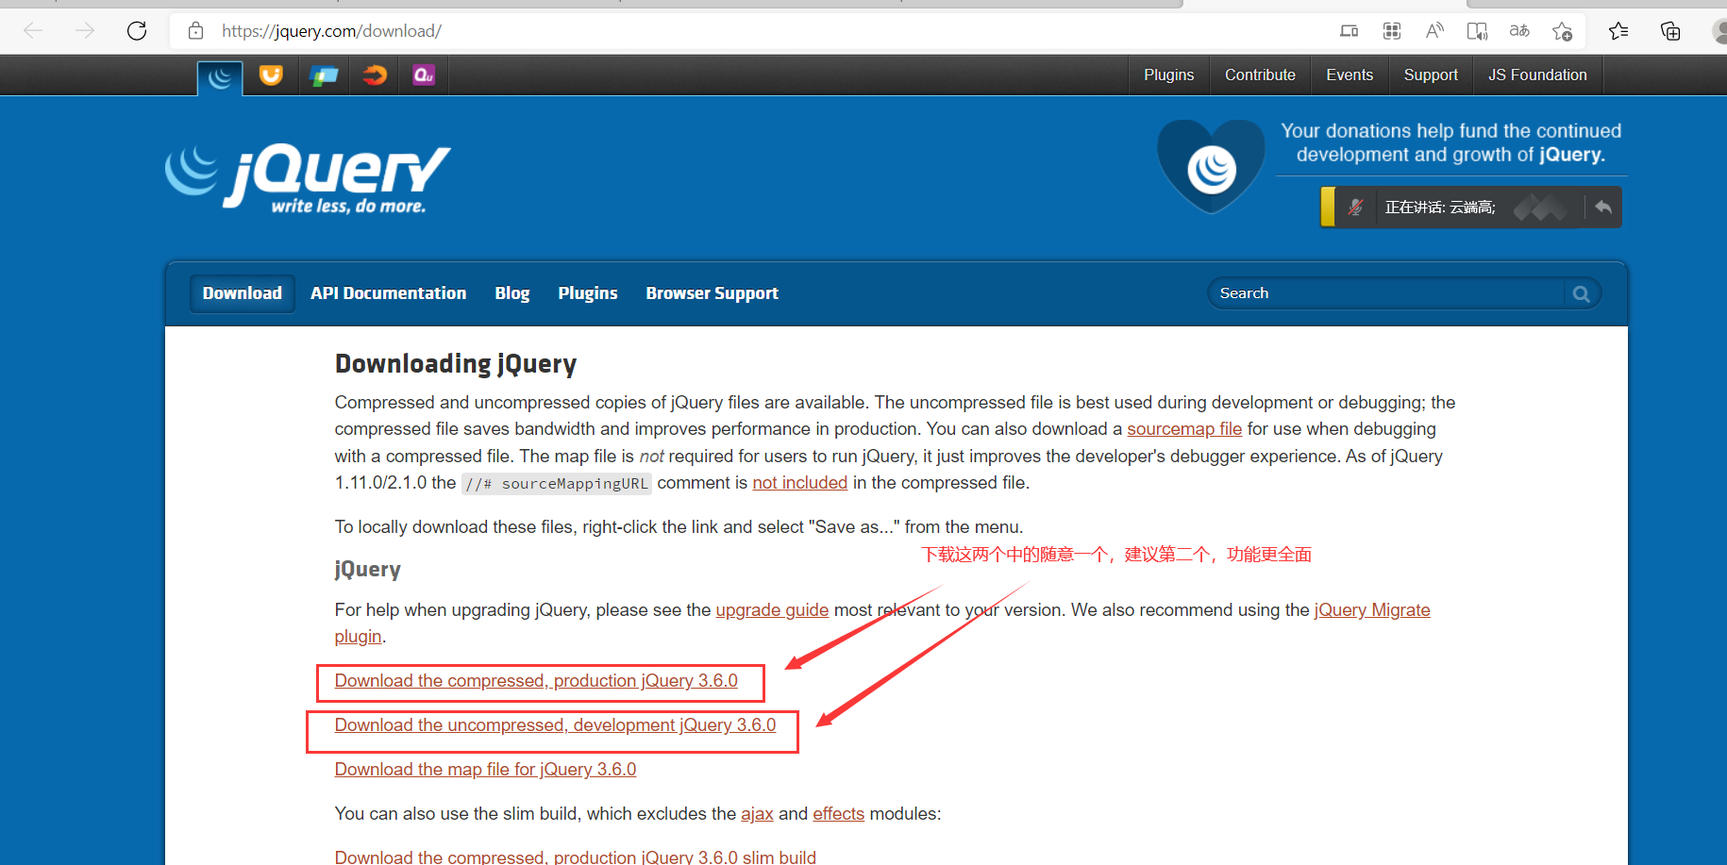Viewport: 1727px width, 865px height.
Task: Go back with the browser back arrow
Action: point(34,31)
